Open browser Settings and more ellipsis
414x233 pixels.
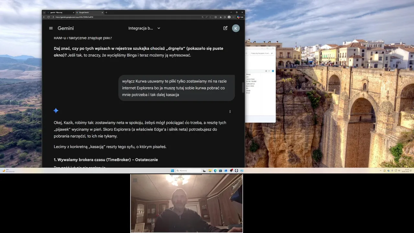pyautogui.click(x=233, y=17)
